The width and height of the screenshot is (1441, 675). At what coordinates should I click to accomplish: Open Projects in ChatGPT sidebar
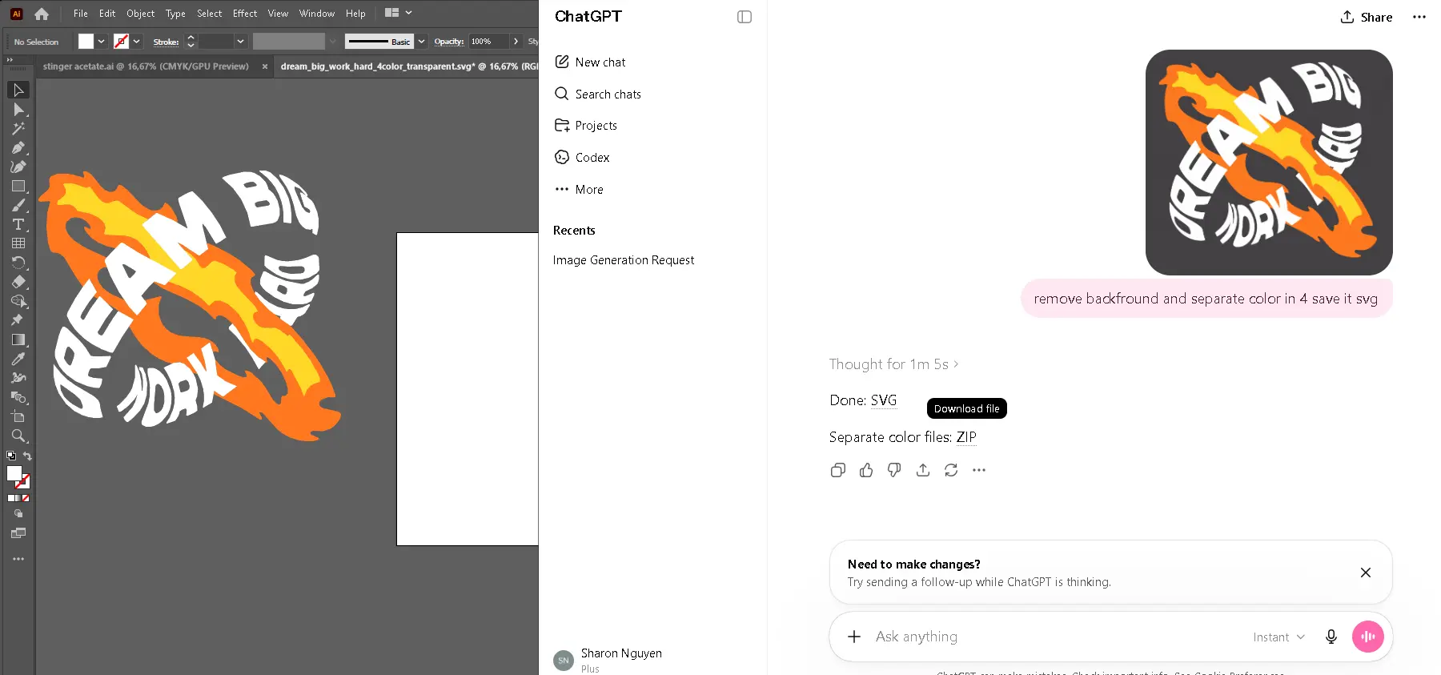pos(586,126)
